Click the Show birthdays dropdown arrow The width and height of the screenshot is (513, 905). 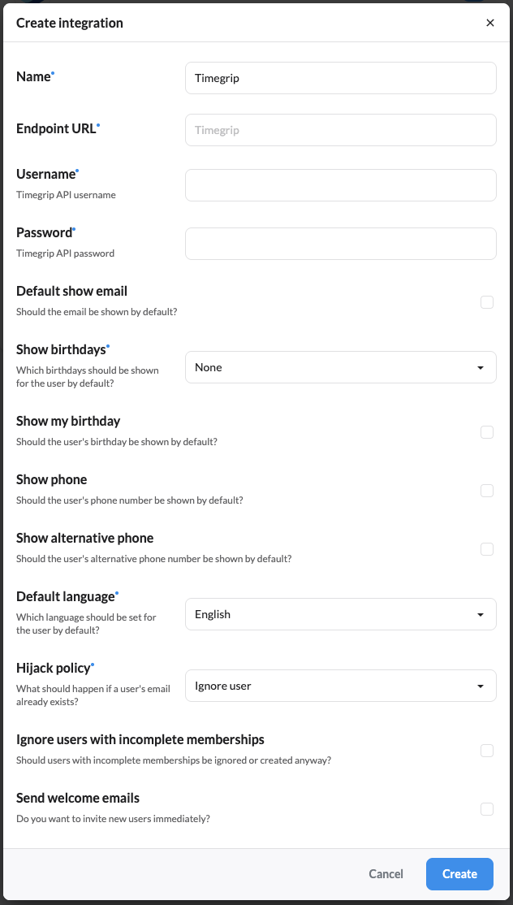click(x=481, y=368)
